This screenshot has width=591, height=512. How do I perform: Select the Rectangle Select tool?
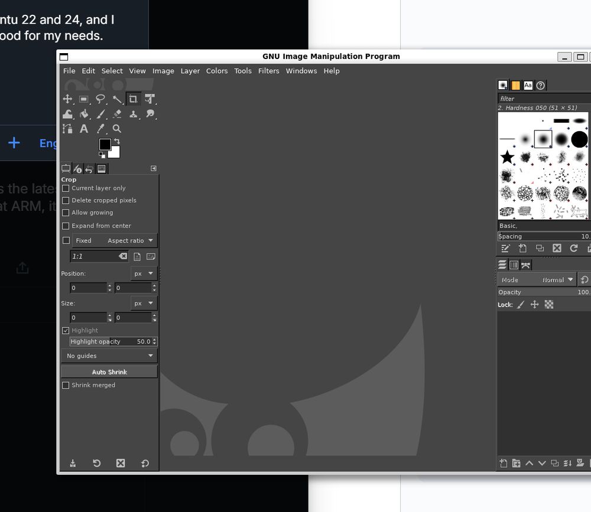click(x=84, y=99)
